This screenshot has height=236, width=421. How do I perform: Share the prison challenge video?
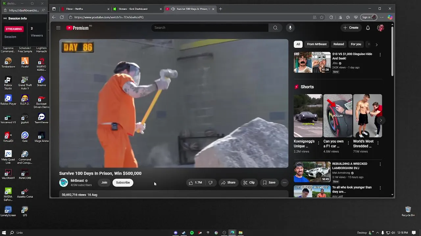(x=228, y=183)
